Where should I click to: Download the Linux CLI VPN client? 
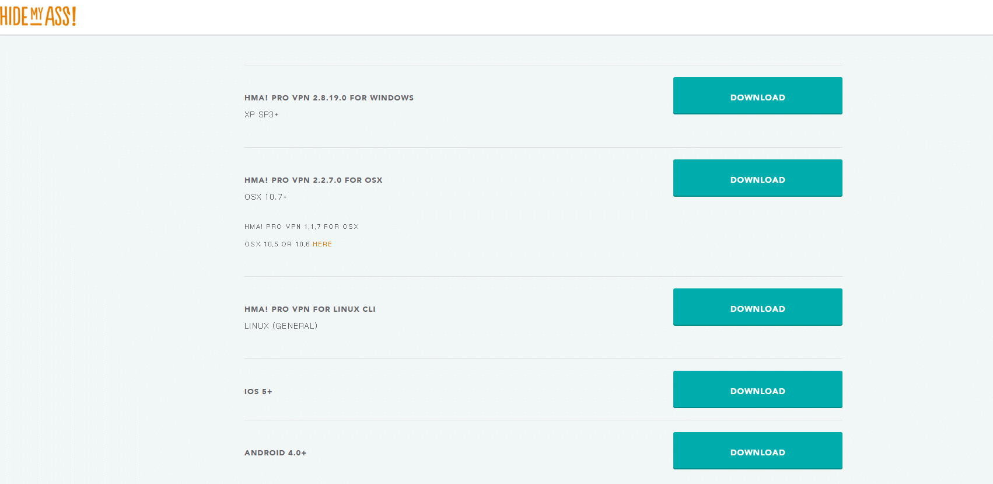coord(757,307)
